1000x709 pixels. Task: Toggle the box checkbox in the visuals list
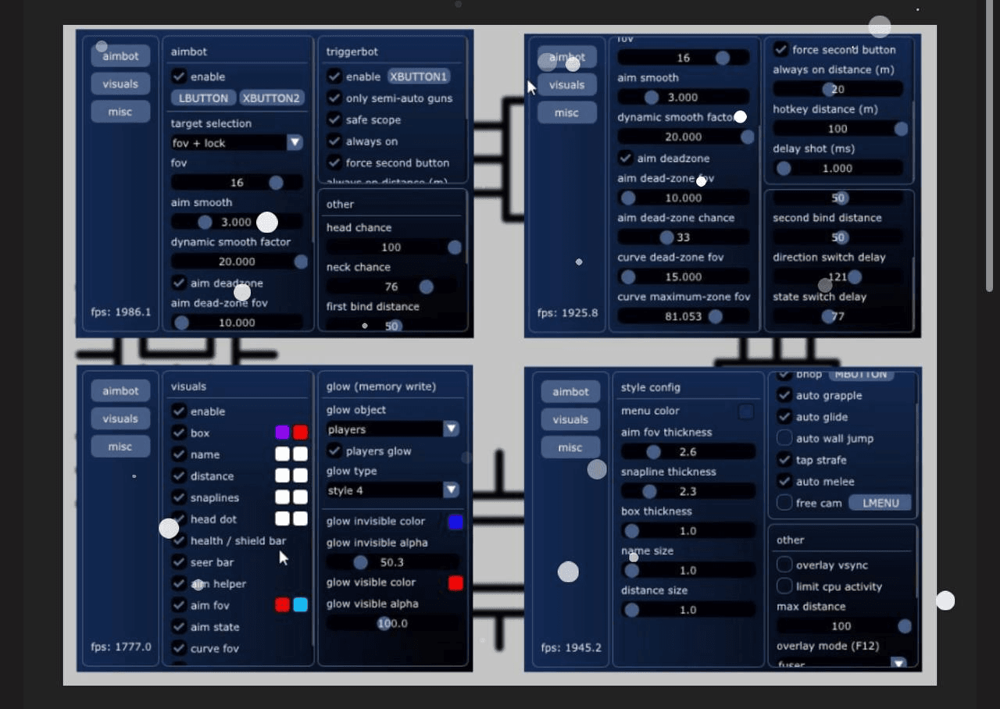179,433
